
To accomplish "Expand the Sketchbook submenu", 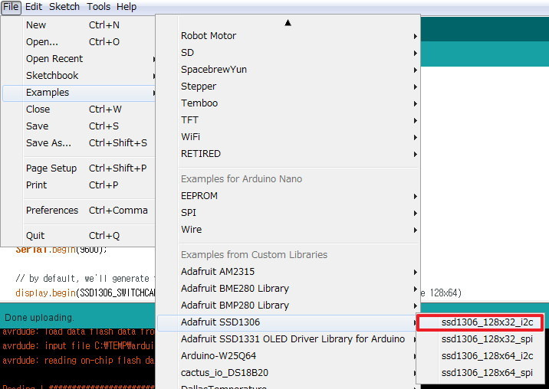I will click(79, 76).
